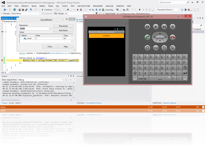Click the DEL key on emulator keyboard
This screenshot has width=205, height=145.
click(x=185, y=67)
